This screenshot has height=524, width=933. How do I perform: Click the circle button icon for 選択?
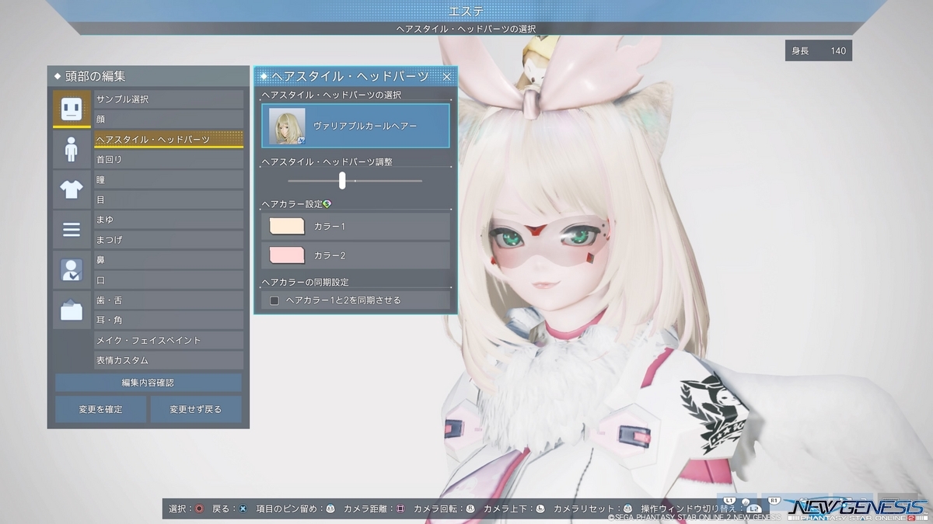pos(199,508)
